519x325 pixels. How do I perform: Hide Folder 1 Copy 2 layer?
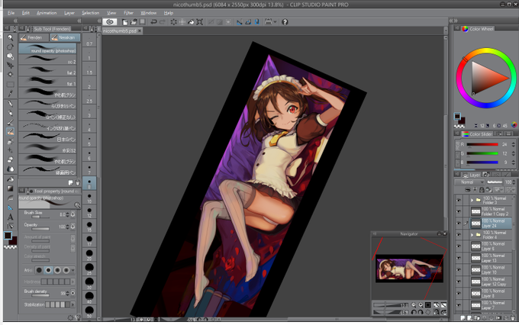point(459,211)
